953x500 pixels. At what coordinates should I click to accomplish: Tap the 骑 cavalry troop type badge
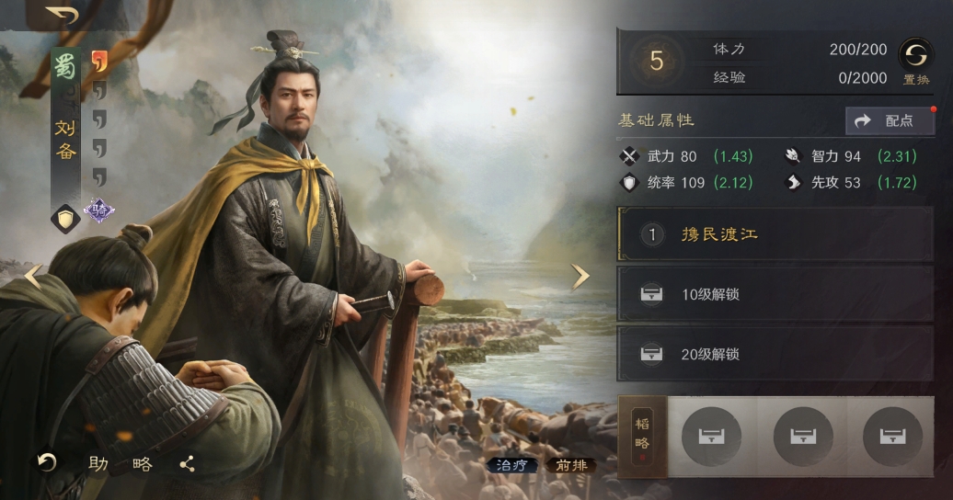(99, 210)
